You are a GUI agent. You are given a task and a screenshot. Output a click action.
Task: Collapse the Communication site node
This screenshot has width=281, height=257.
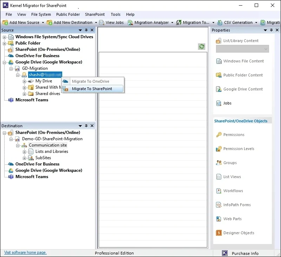click(18, 146)
